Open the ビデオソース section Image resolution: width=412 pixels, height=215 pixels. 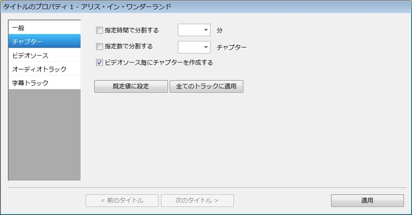click(x=44, y=55)
